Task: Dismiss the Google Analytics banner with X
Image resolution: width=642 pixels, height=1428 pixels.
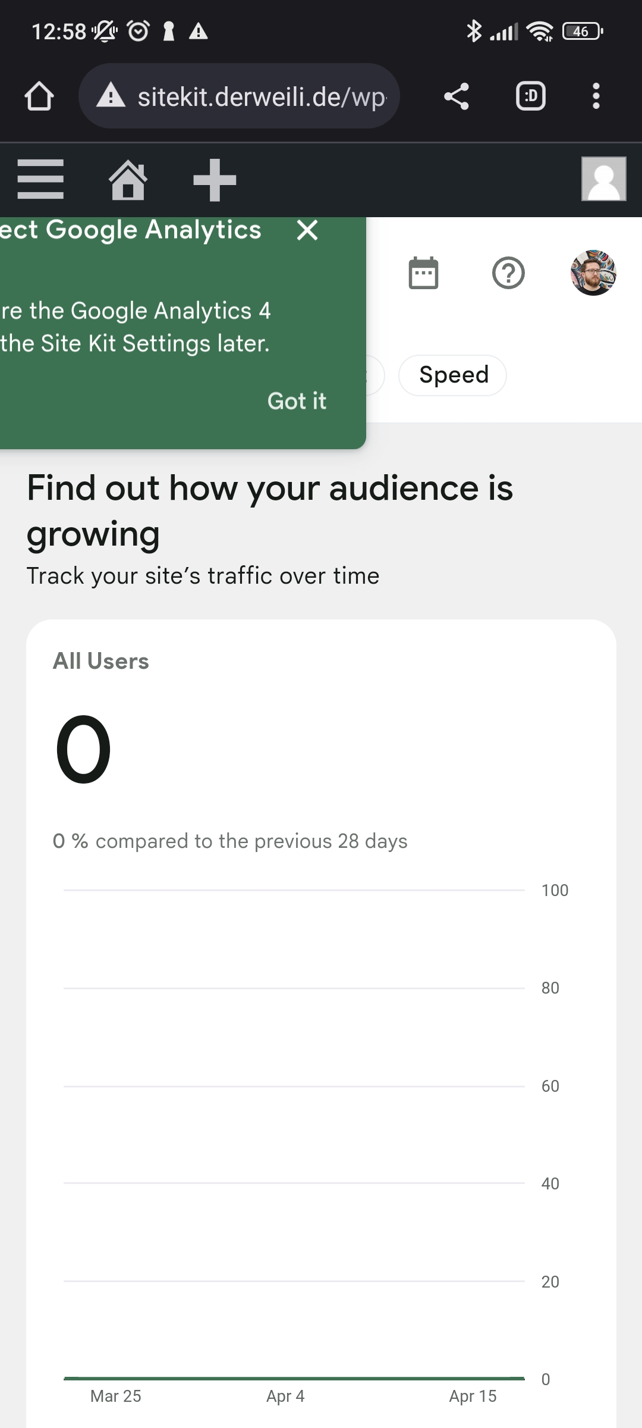Action: pos(306,231)
